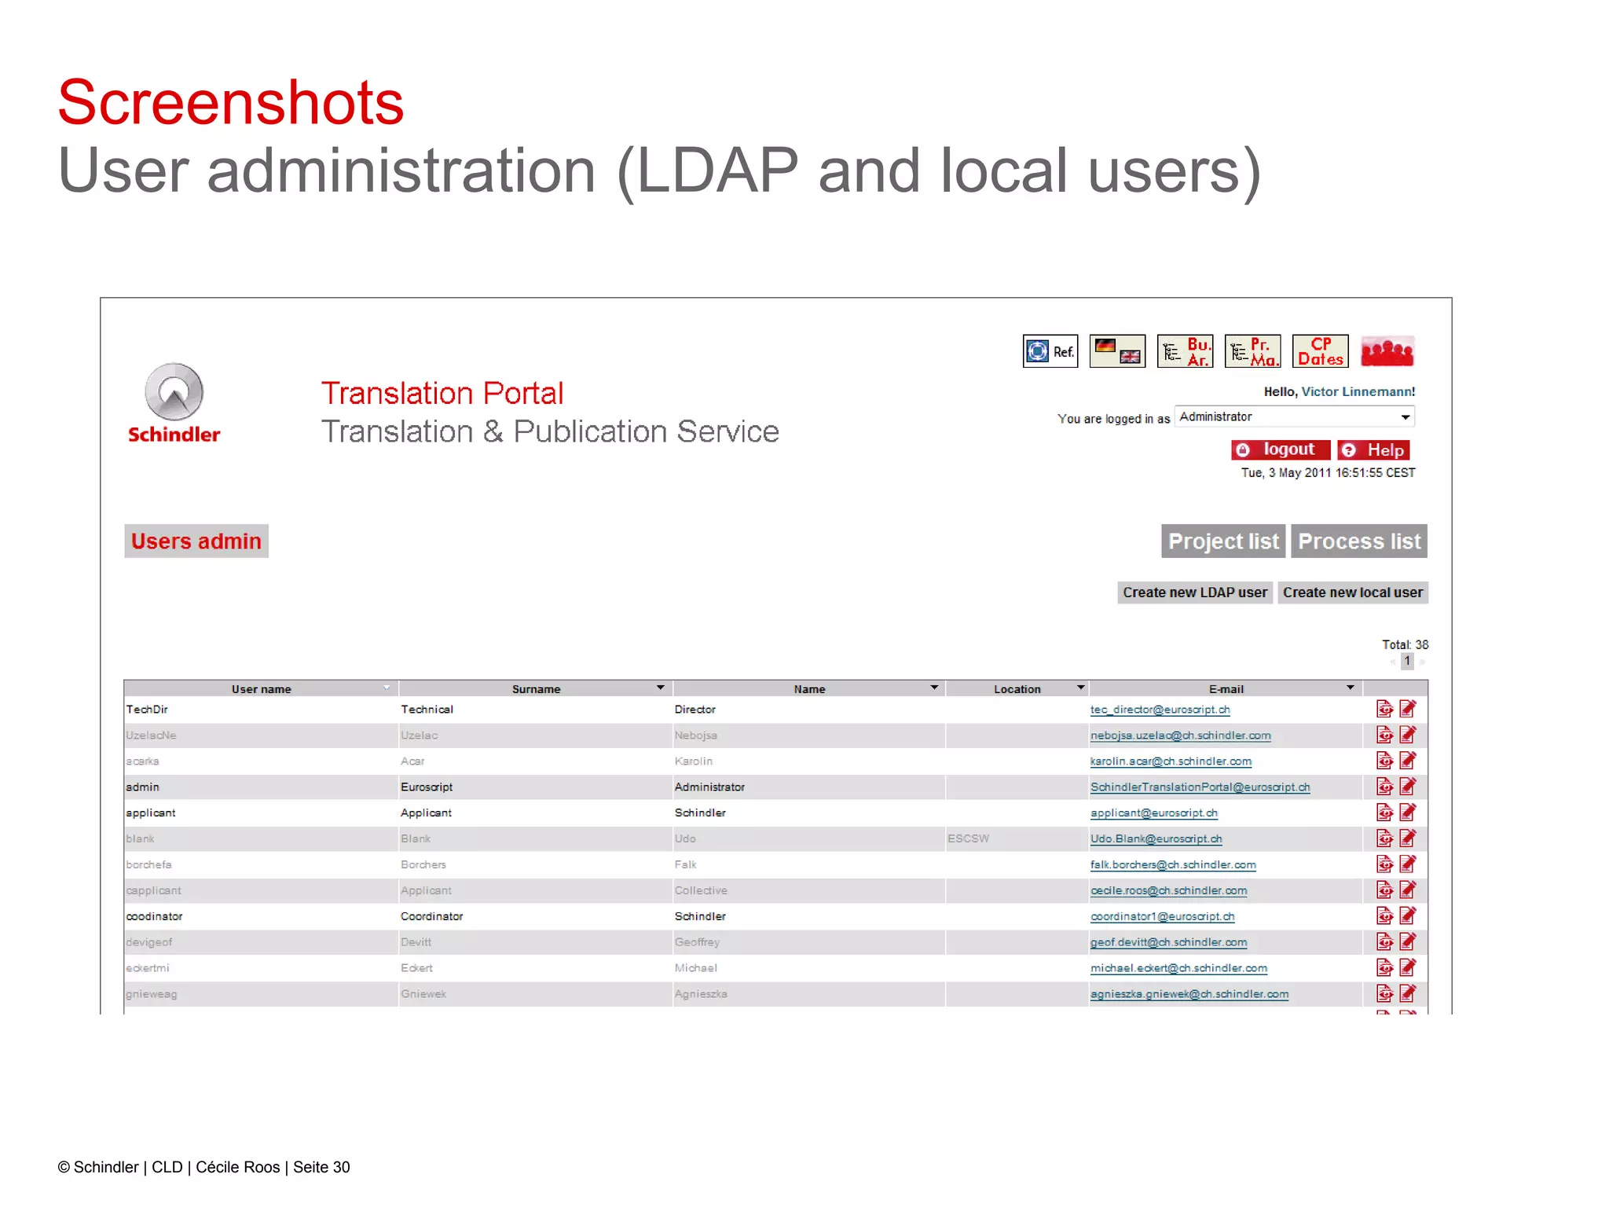The height and width of the screenshot is (1207, 1609).
Task: Open michael.eckert@ch.schindler.com email link
Action: click(1179, 969)
